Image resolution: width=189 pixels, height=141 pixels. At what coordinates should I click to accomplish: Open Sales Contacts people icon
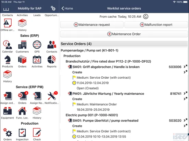(52, 45)
